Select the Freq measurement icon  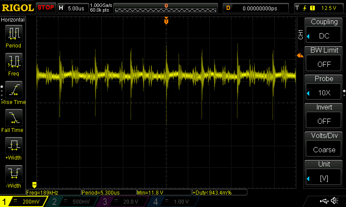coord(13,62)
